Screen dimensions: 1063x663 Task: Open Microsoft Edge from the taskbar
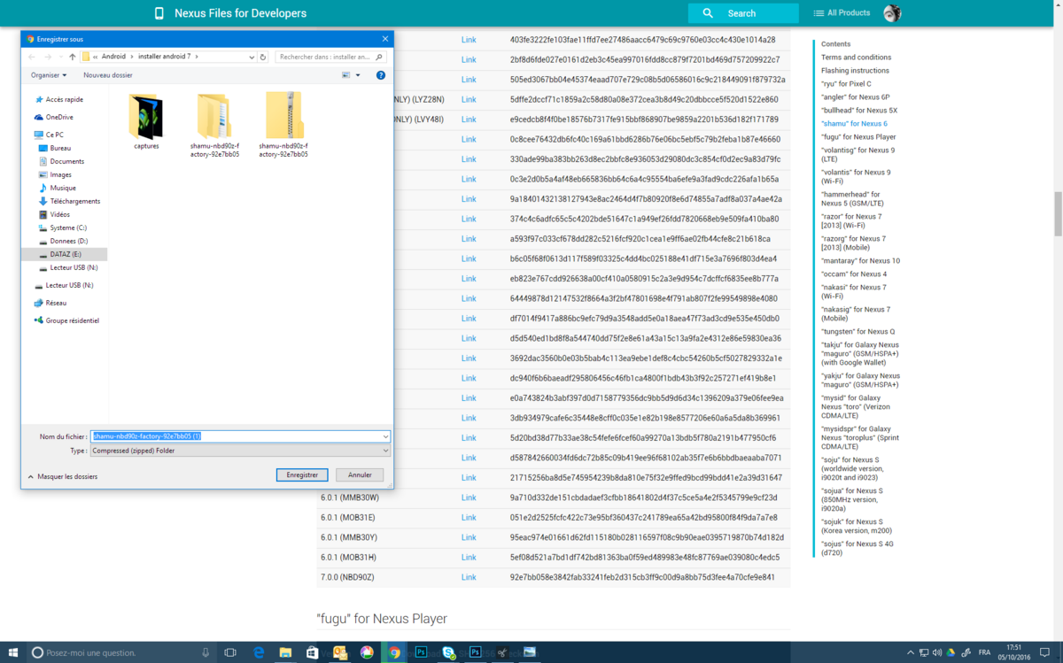point(259,652)
